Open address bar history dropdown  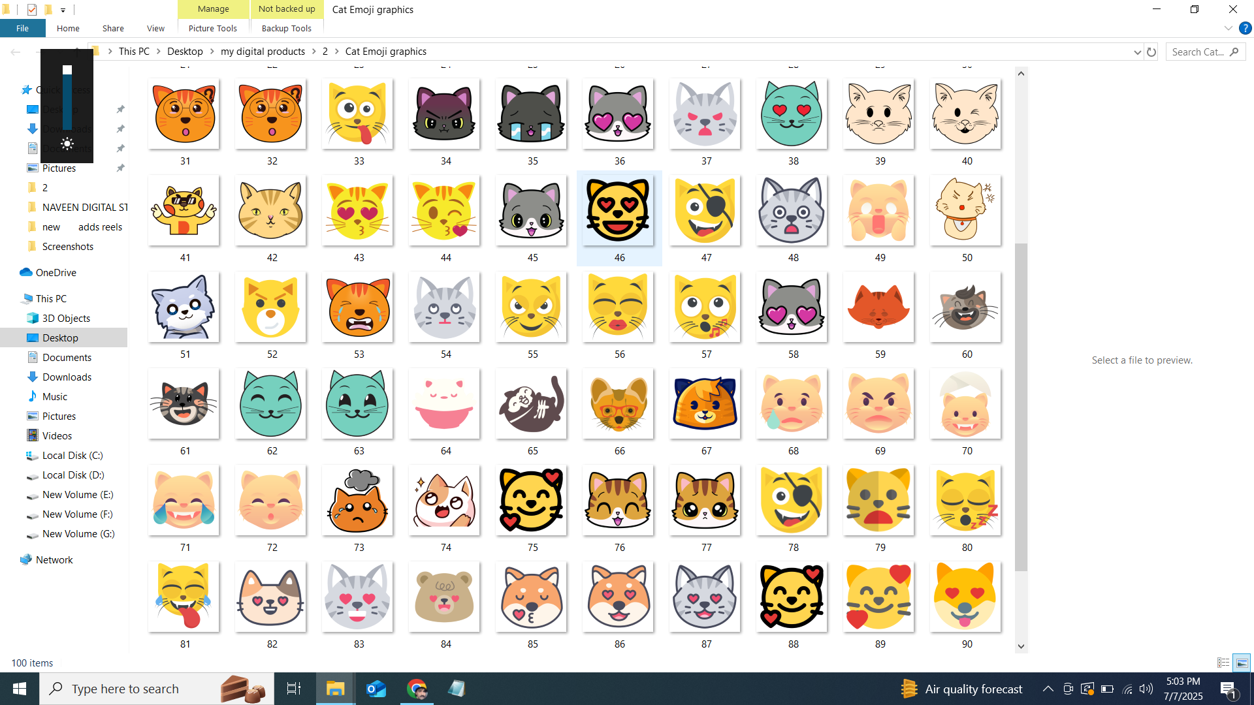click(x=1137, y=52)
